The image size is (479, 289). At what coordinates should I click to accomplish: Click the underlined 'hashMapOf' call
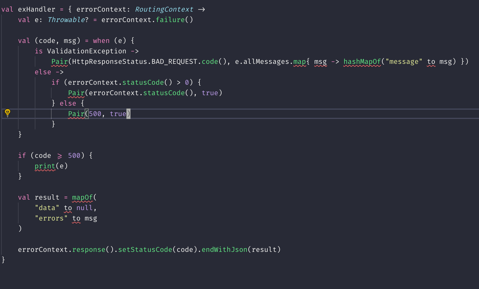click(x=362, y=62)
